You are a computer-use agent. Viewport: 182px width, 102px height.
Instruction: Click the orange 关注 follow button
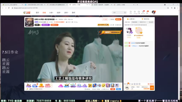[x=118, y=19]
